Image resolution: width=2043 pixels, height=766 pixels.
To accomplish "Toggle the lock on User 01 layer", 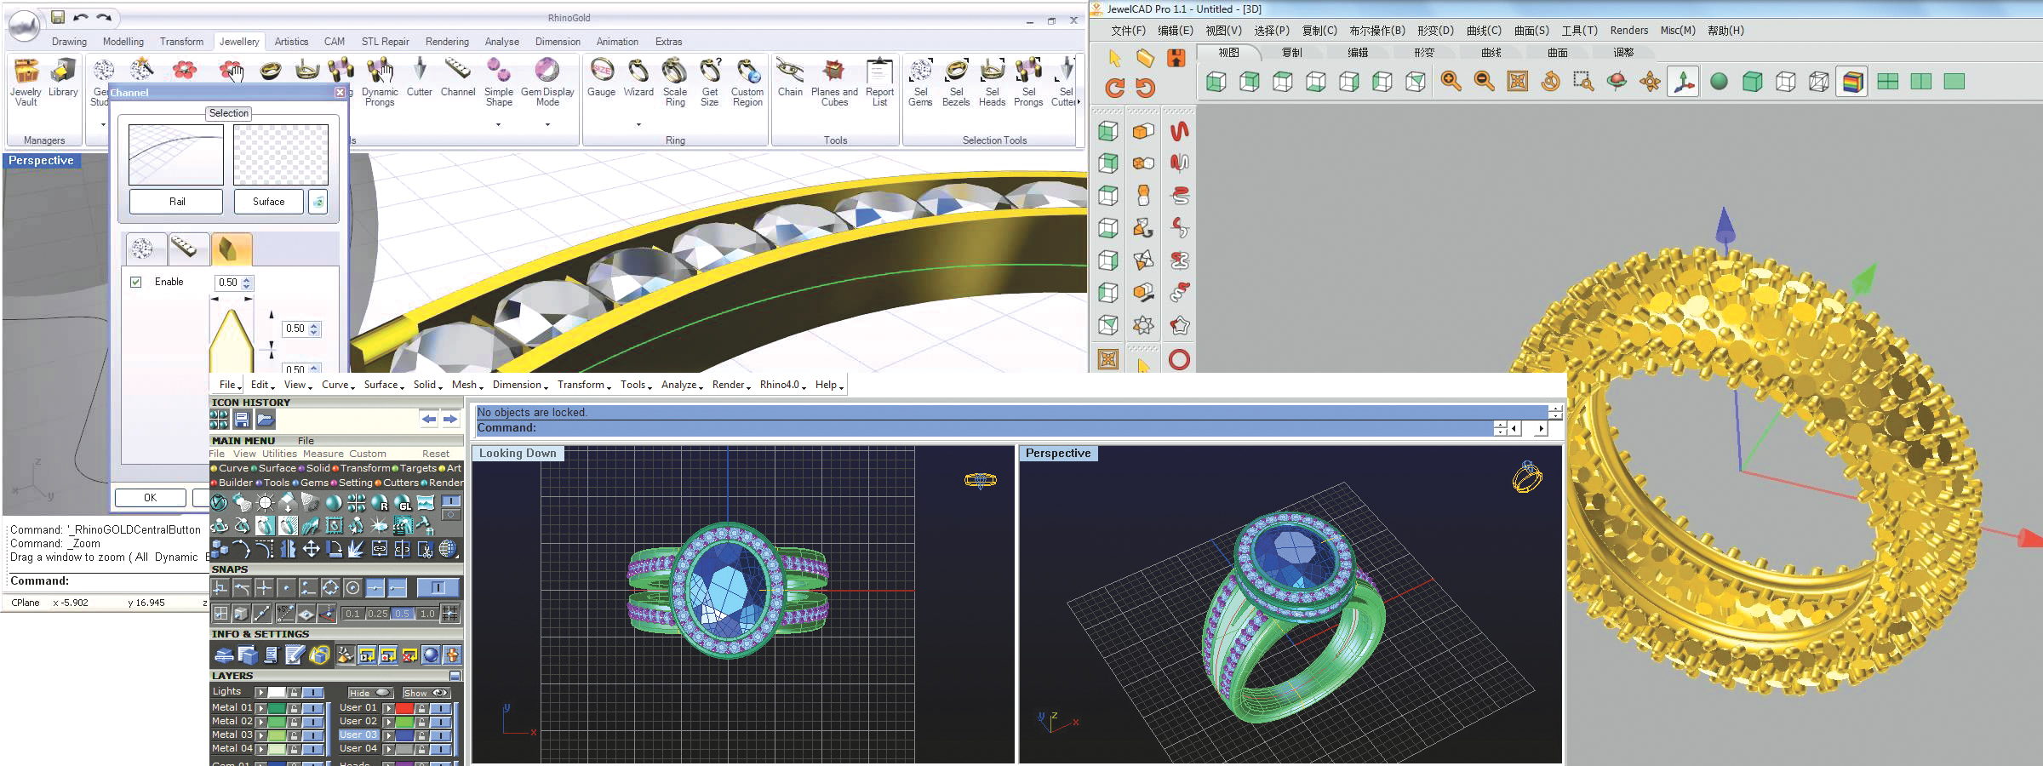I will click(422, 707).
